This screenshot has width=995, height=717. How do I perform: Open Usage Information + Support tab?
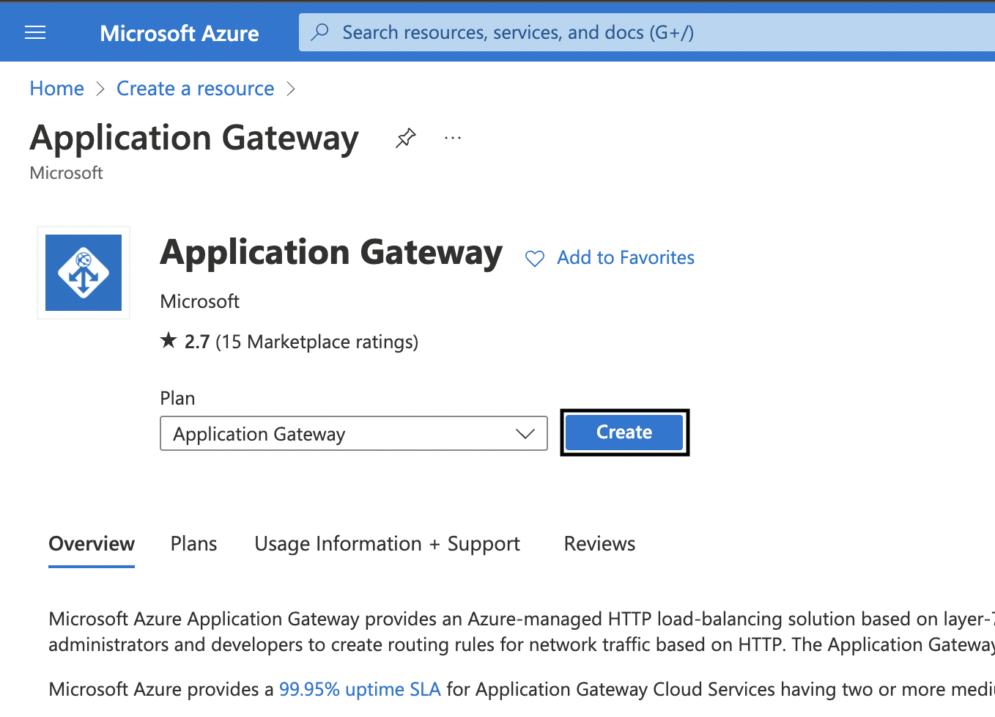click(387, 544)
